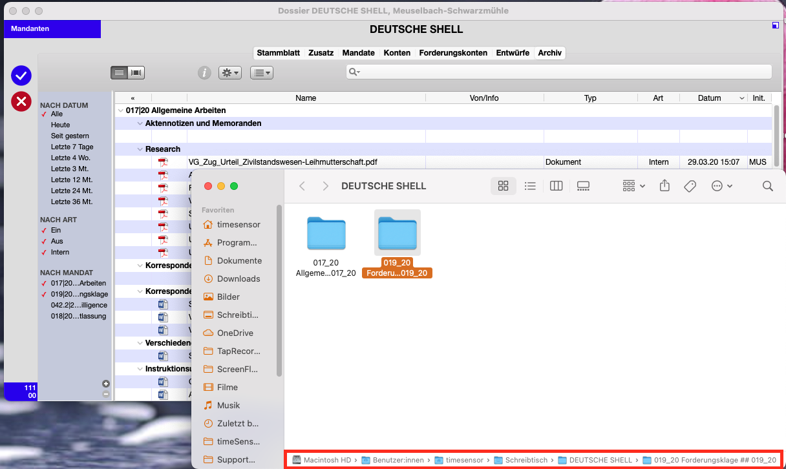Viewport: 786px width, 469px height.
Task: Open the gear actions menu in dossier
Action: 230,73
